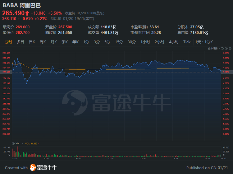Click the 成交量 value 4461.81万

click(x=110, y=33)
